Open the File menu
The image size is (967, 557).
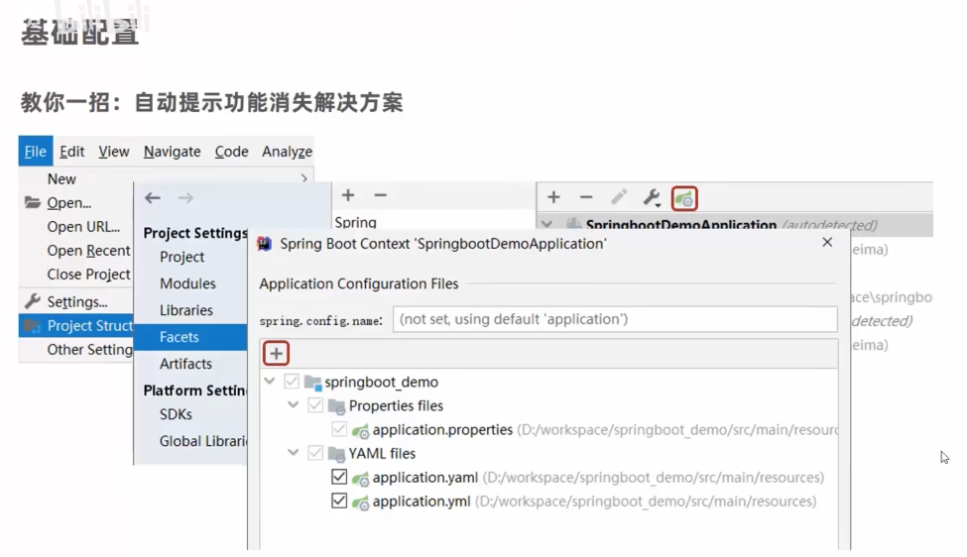pyautogui.click(x=35, y=151)
